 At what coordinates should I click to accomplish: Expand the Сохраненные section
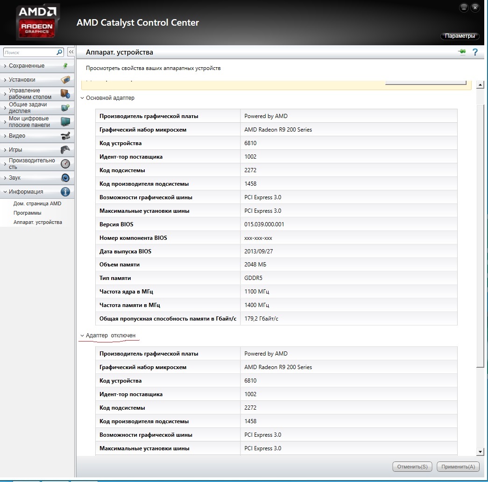tap(5, 66)
